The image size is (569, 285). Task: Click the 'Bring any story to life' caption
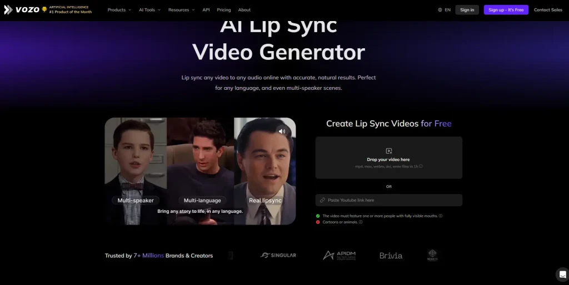pos(200,211)
